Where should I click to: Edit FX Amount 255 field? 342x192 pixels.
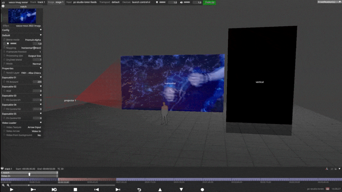pos(37,82)
